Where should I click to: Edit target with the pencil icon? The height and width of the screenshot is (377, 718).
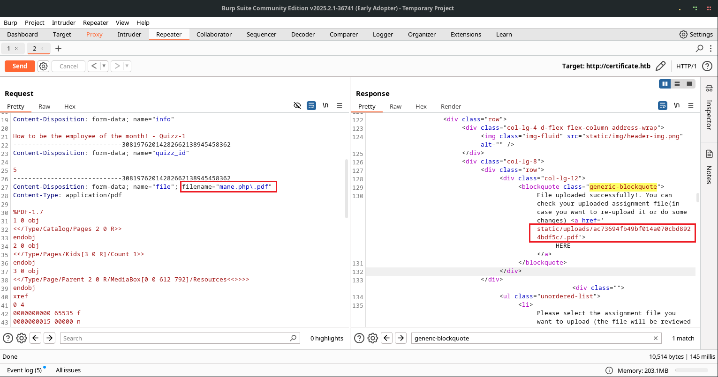[660, 66]
